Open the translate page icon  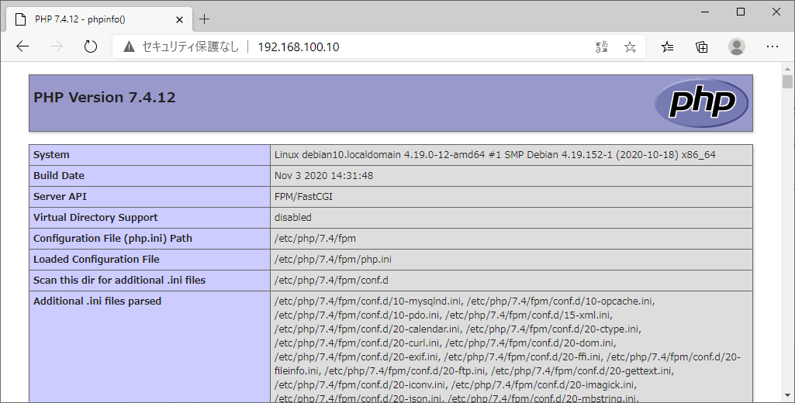pyautogui.click(x=602, y=47)
